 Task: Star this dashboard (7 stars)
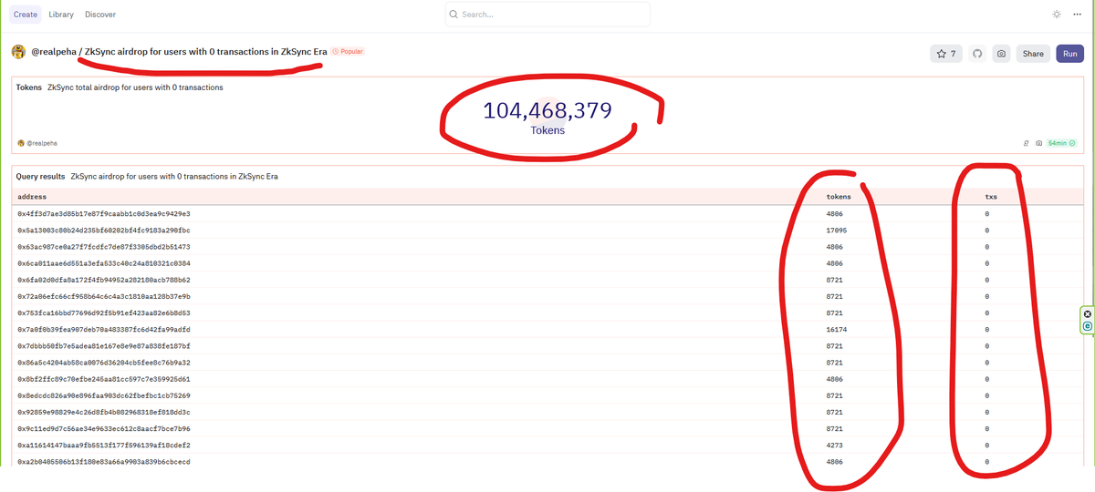click(x=946, y=54)
